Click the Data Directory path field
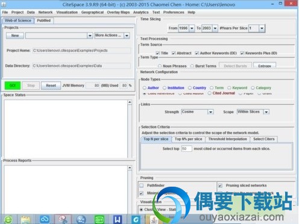This screenshot has width=299, height=224. (x=81, y=66)
